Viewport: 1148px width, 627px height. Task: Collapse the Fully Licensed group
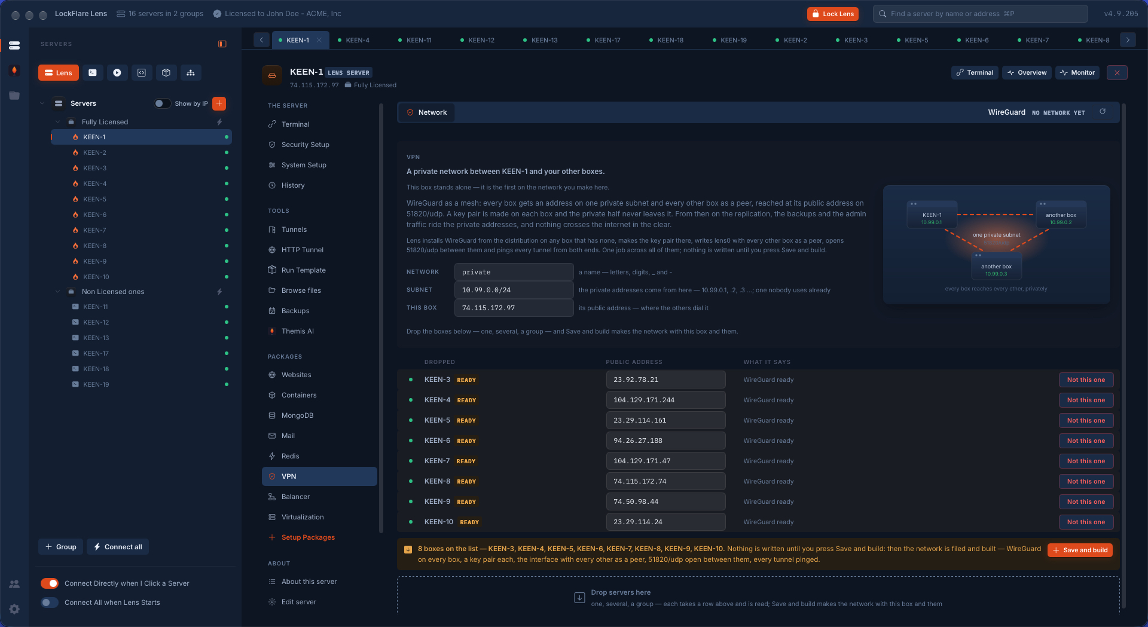tap(58, 122)
